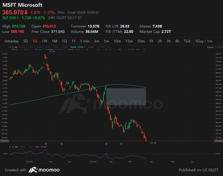Choose the 30m interval

pos(141,41)
